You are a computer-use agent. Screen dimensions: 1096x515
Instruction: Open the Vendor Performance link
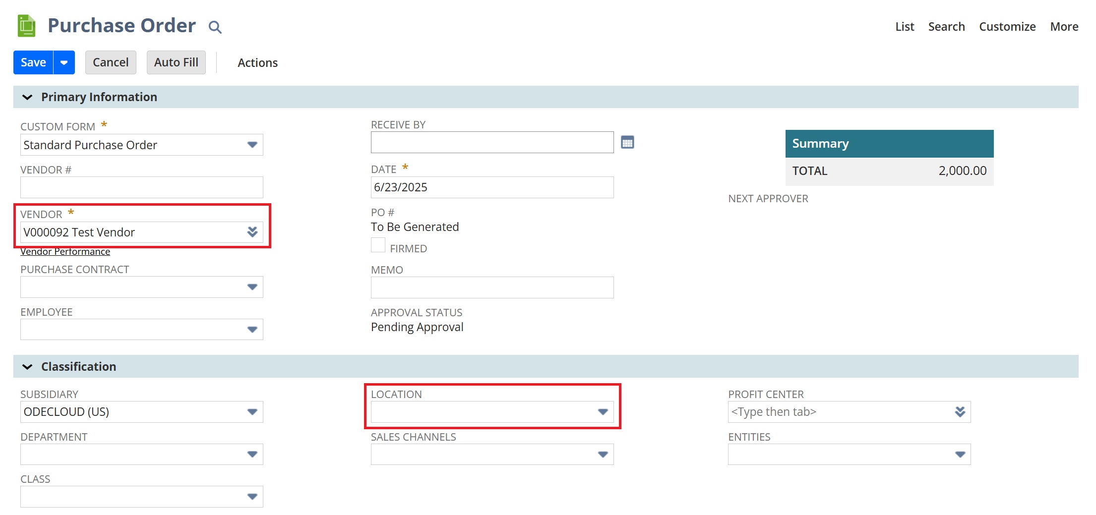click(x=65, y=252)
